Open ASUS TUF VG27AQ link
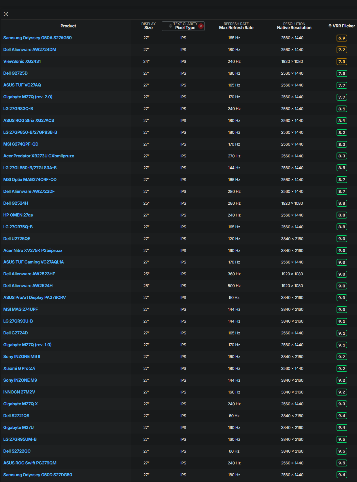The width and height of the screenshot is (357, 482). pos(22,85)
